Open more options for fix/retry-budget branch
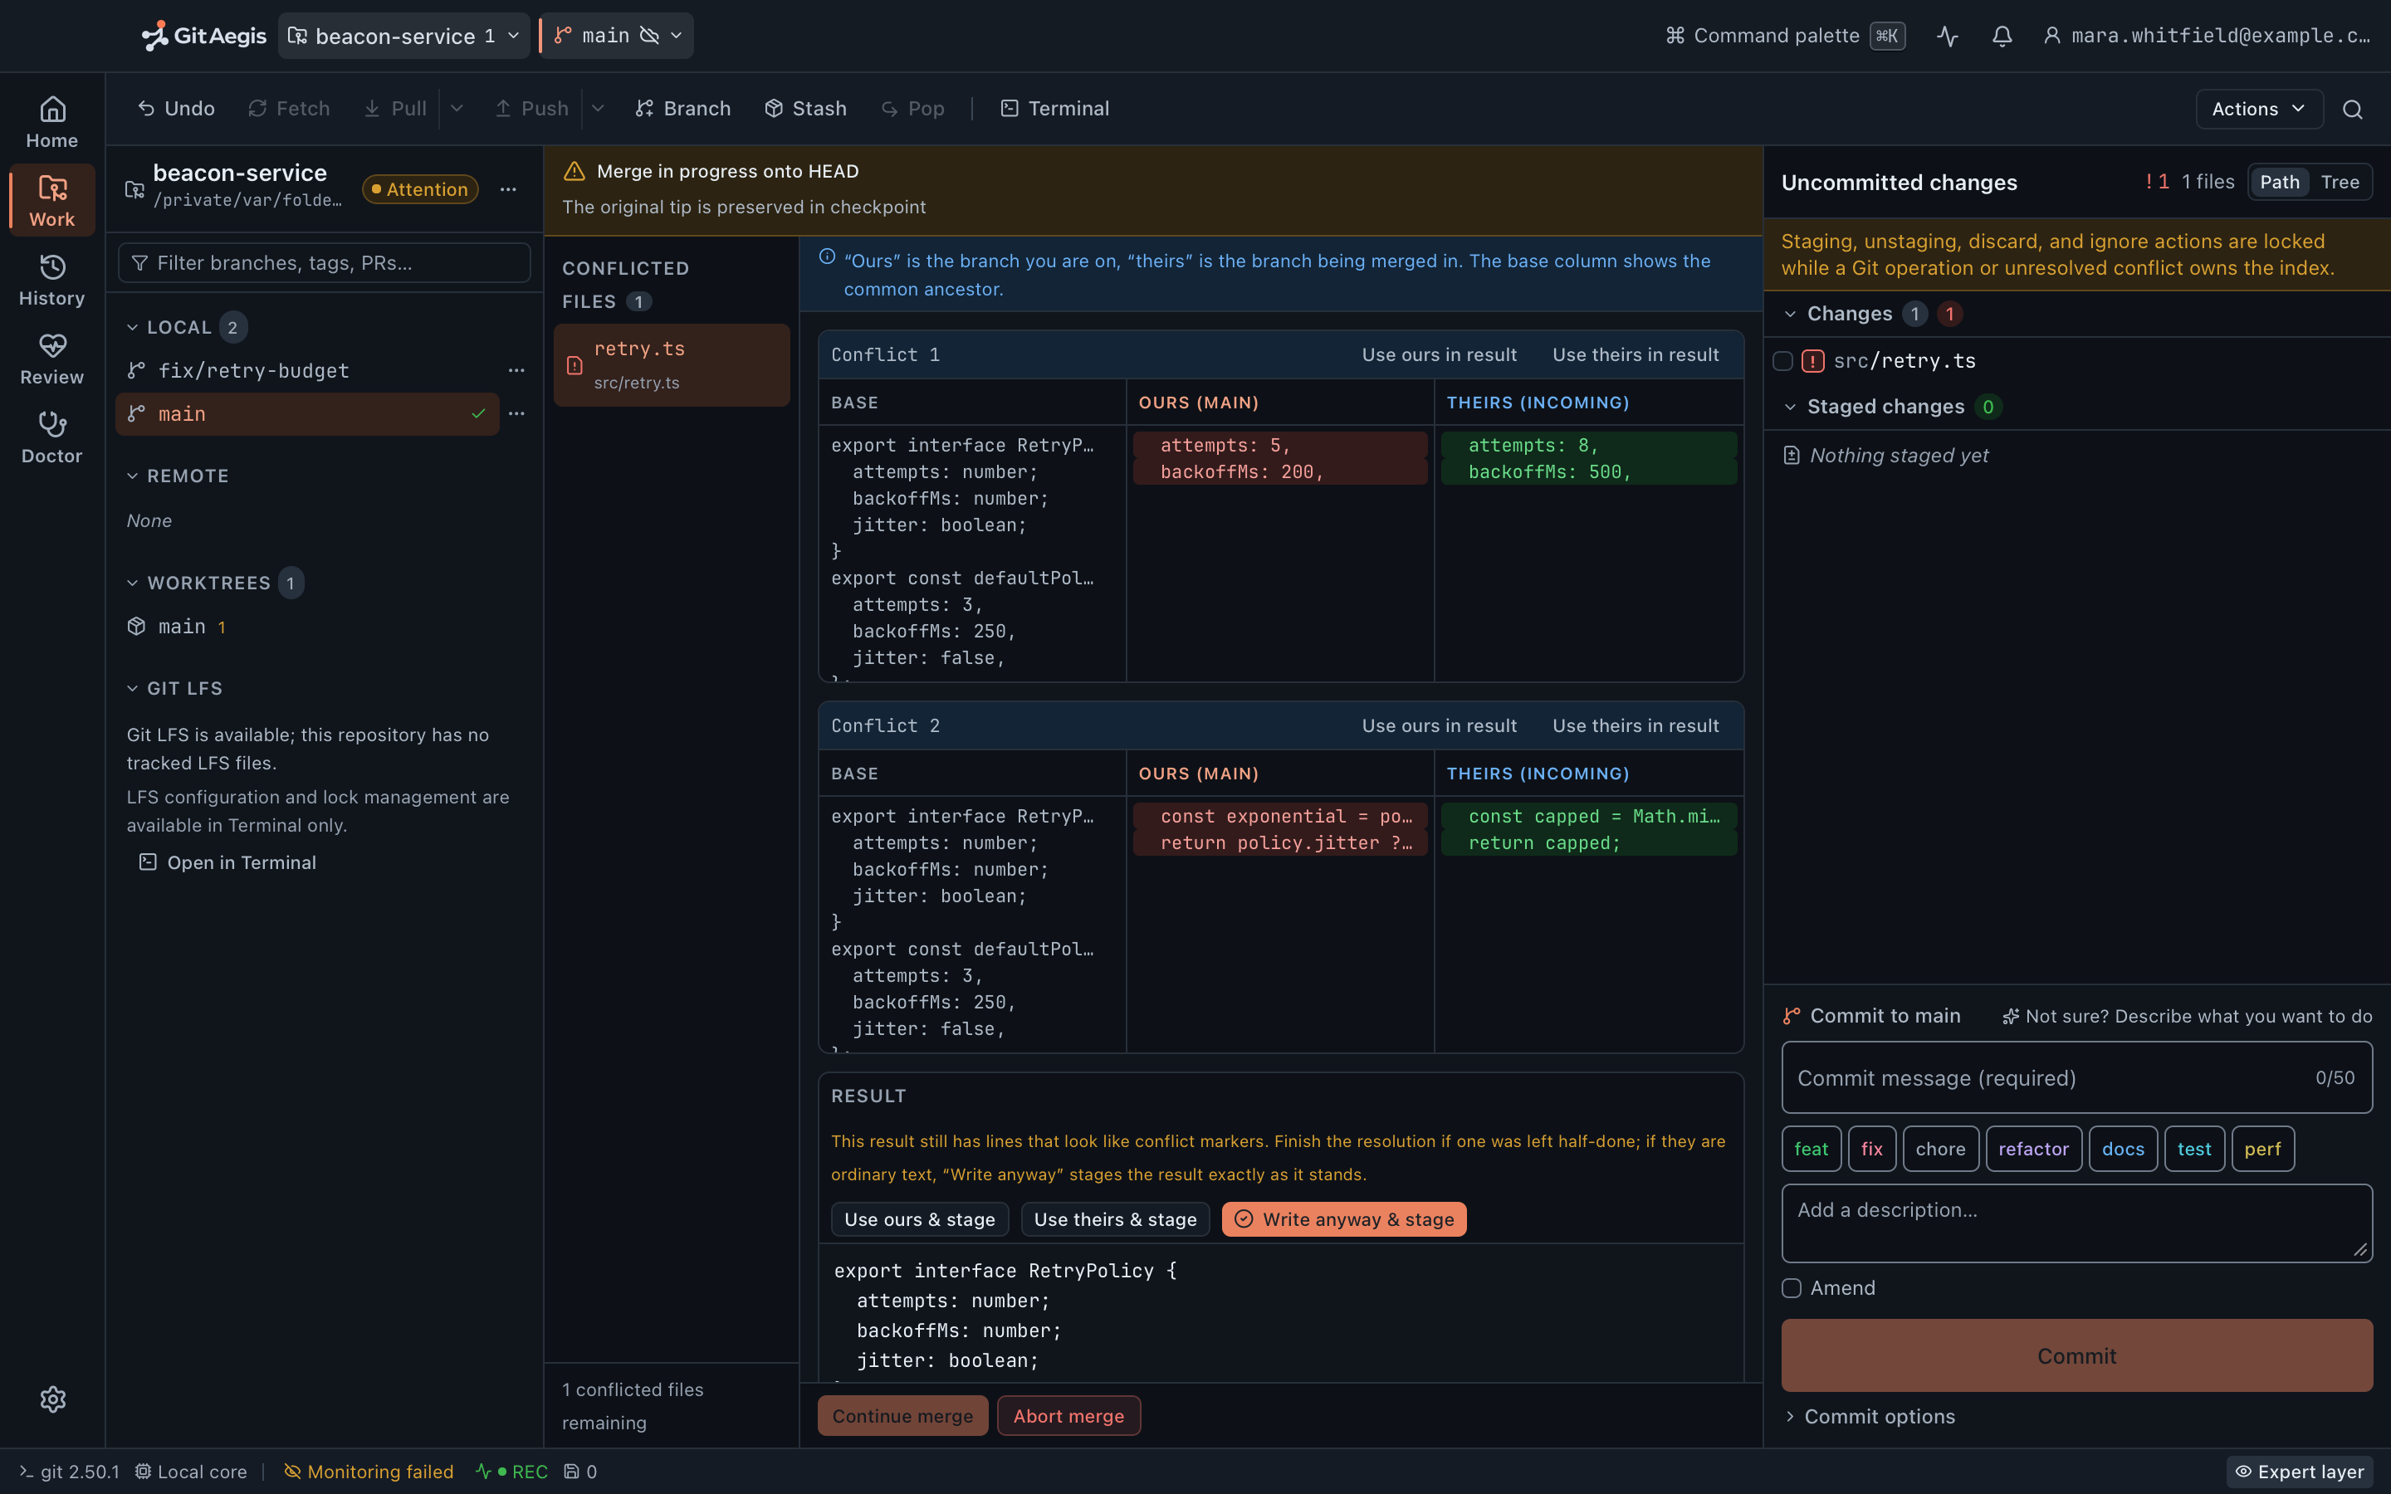The image size is (2391, 1494). pyautogui.click(x=516, y=370)
